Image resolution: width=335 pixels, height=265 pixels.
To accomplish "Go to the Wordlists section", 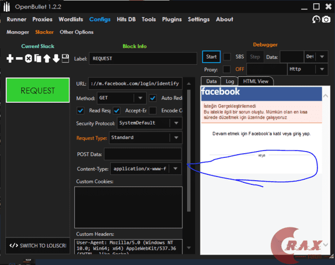I will (x=70, y=20).
